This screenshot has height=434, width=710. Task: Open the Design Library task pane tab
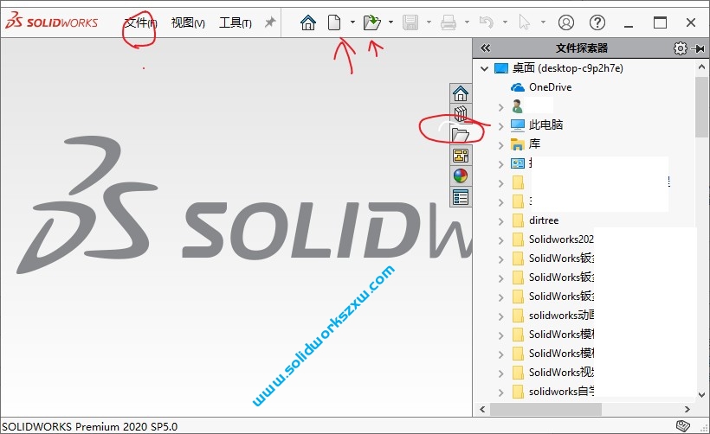[x=461, y=114]
